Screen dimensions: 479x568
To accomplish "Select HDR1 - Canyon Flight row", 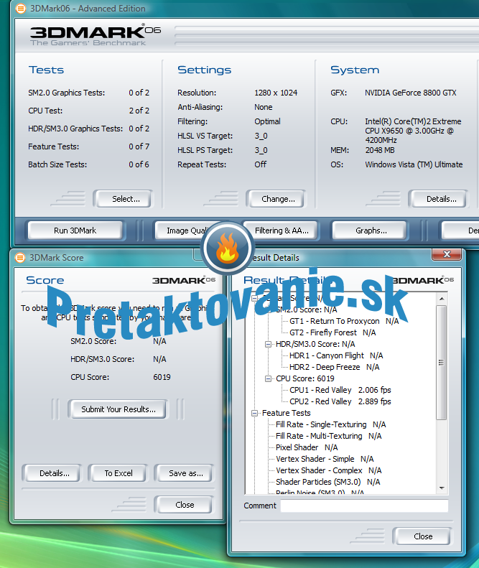I will tap(336, 355).
